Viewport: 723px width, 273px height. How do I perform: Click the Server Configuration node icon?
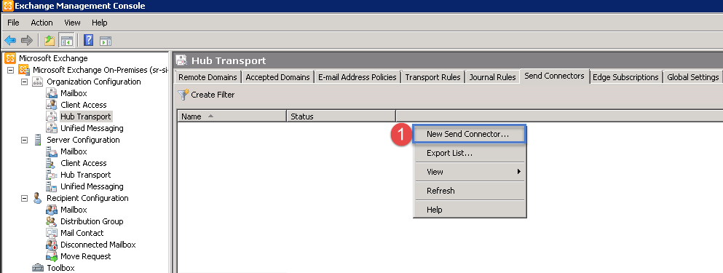click(x=37, y=140)
